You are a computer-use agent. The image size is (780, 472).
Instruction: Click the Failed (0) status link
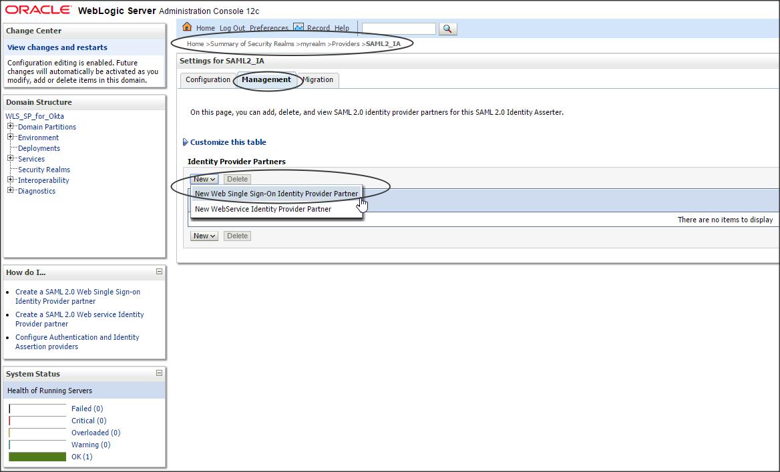87,409
